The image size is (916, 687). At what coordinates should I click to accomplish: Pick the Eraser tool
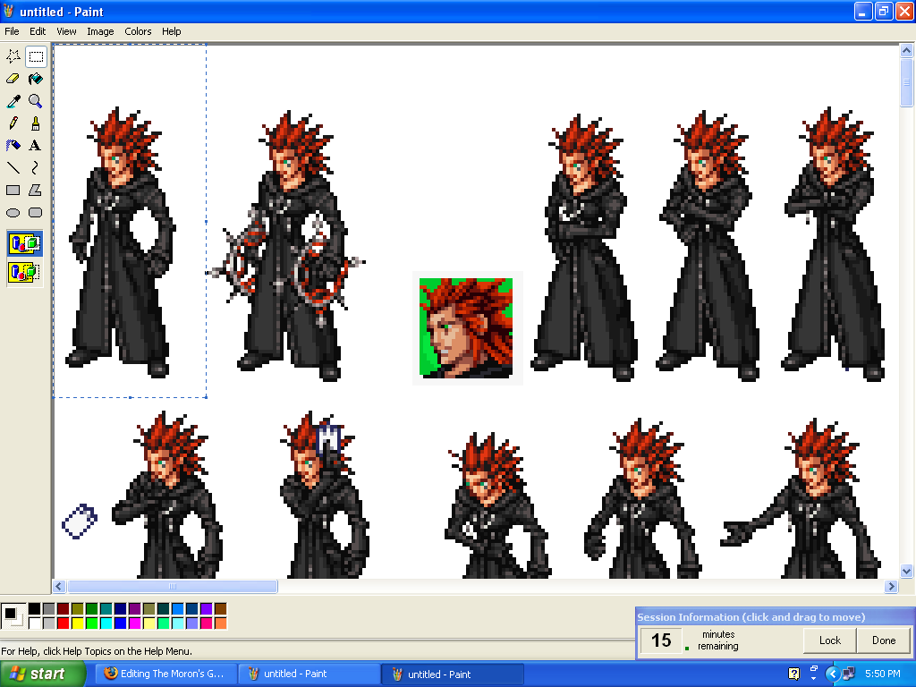13,79
